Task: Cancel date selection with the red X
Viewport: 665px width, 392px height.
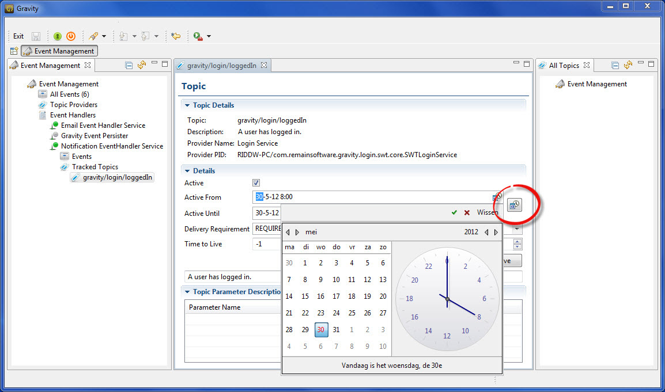Action: pyautogui.click(x=467, y=212)
